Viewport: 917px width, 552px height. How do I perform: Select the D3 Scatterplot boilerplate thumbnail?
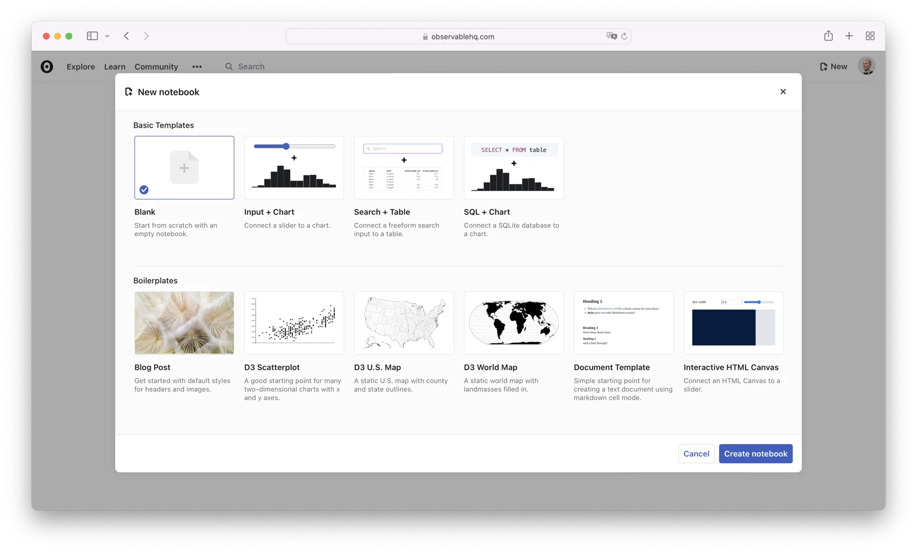pos(294,323)
